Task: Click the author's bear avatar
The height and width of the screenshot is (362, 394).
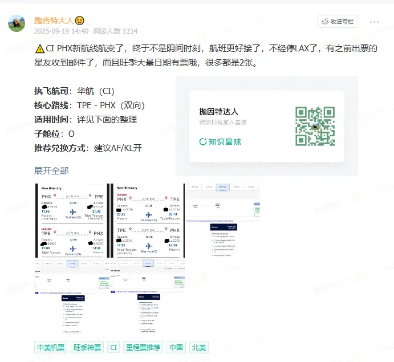Action: pos(16,23)
